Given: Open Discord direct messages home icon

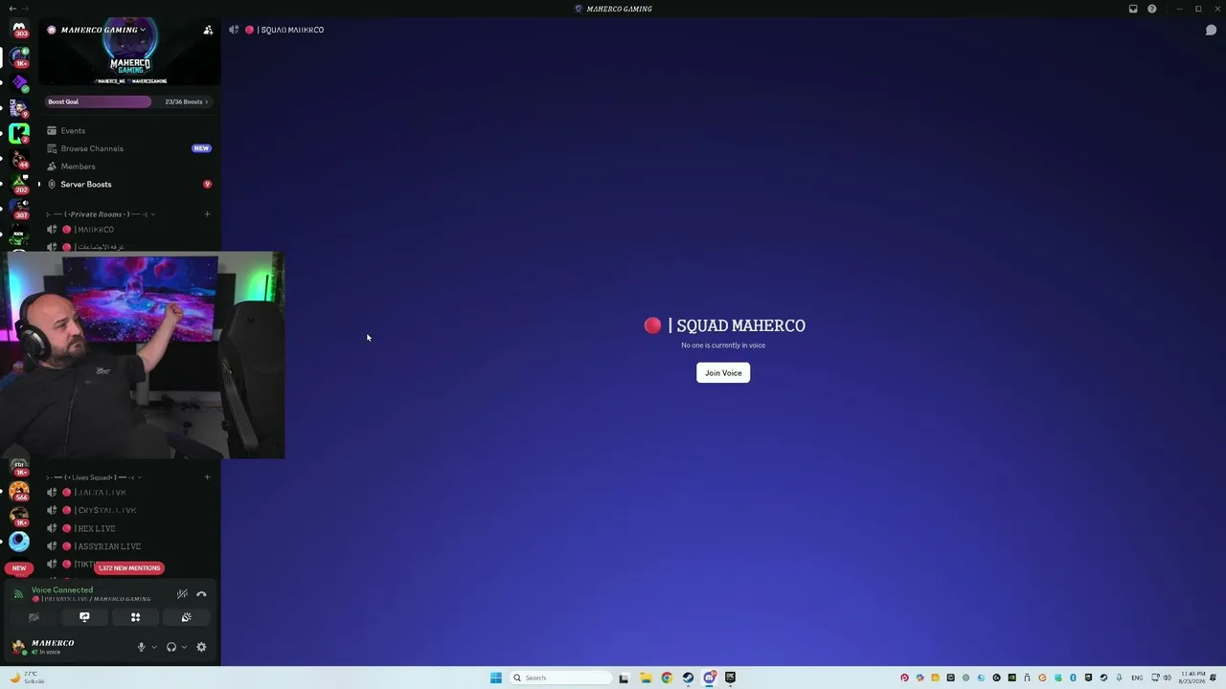Looking at the screenshot, I should pos(19,29).
